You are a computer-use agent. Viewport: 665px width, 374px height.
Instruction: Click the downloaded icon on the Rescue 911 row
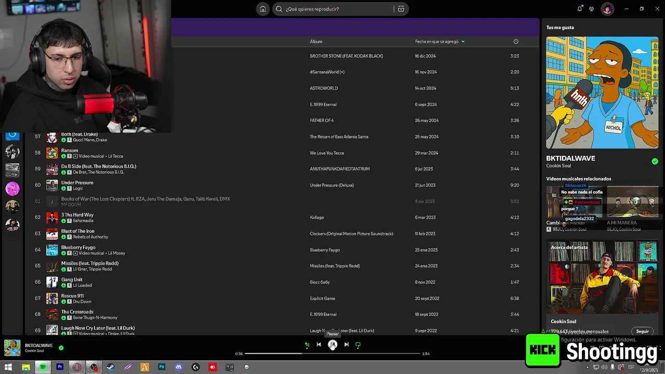[x=63, y=301]
